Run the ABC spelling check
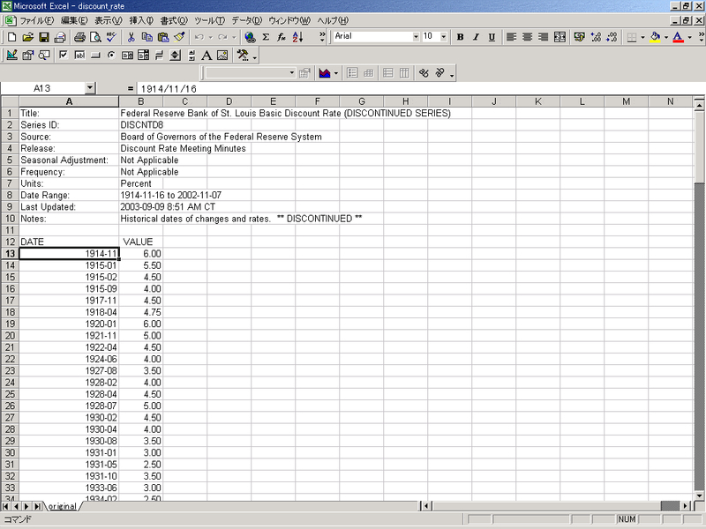Screen dimensions: 706x529 [111, 37]
